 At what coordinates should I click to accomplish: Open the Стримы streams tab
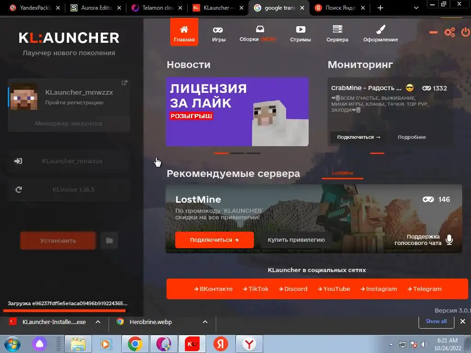pos(300,34)
